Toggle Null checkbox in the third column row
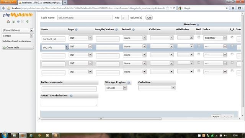This screenshot has width=245, height=138. (x=199, y=54)
